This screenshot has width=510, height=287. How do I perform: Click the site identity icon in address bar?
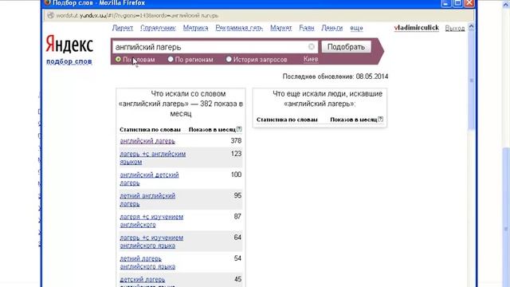click(50, 15)
